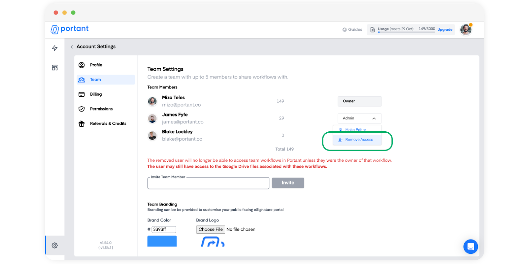Open the workflows lightning bolt icon
The width and height of the screenshot is (529, 264).
point(55,48)
